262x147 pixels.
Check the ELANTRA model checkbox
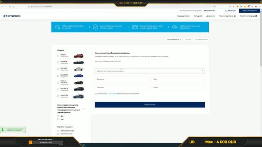point(58,76)
